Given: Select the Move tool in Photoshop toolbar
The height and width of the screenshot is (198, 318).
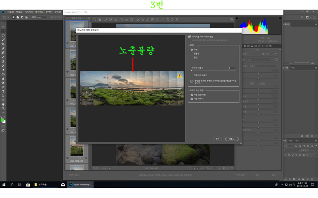Looking at the screenshot, I should point(3,27).
